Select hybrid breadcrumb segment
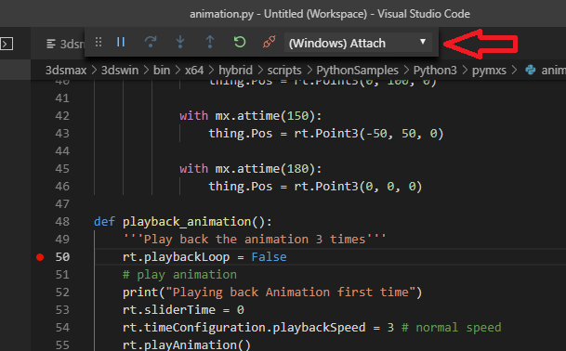This screenshot has height=351, width=566. [x=235, y=70]
